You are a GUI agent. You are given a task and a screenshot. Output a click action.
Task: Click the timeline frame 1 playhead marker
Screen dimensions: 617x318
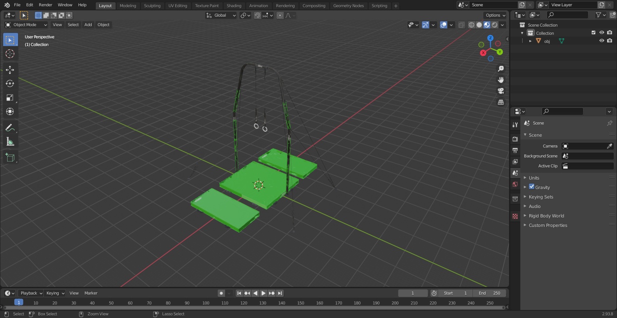pyautogui.click(x=19, y=303)
